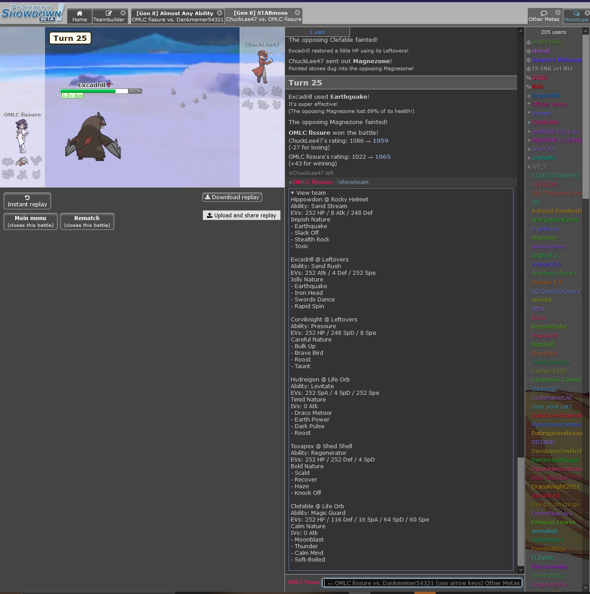Click 'Hydreigon @ Life Orb' team line
The image size is (590, 594).
(x=320, y=380)
